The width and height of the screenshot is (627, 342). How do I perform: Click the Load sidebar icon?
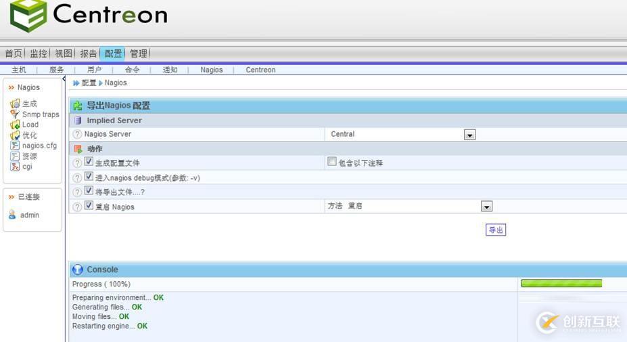point(15,125)
